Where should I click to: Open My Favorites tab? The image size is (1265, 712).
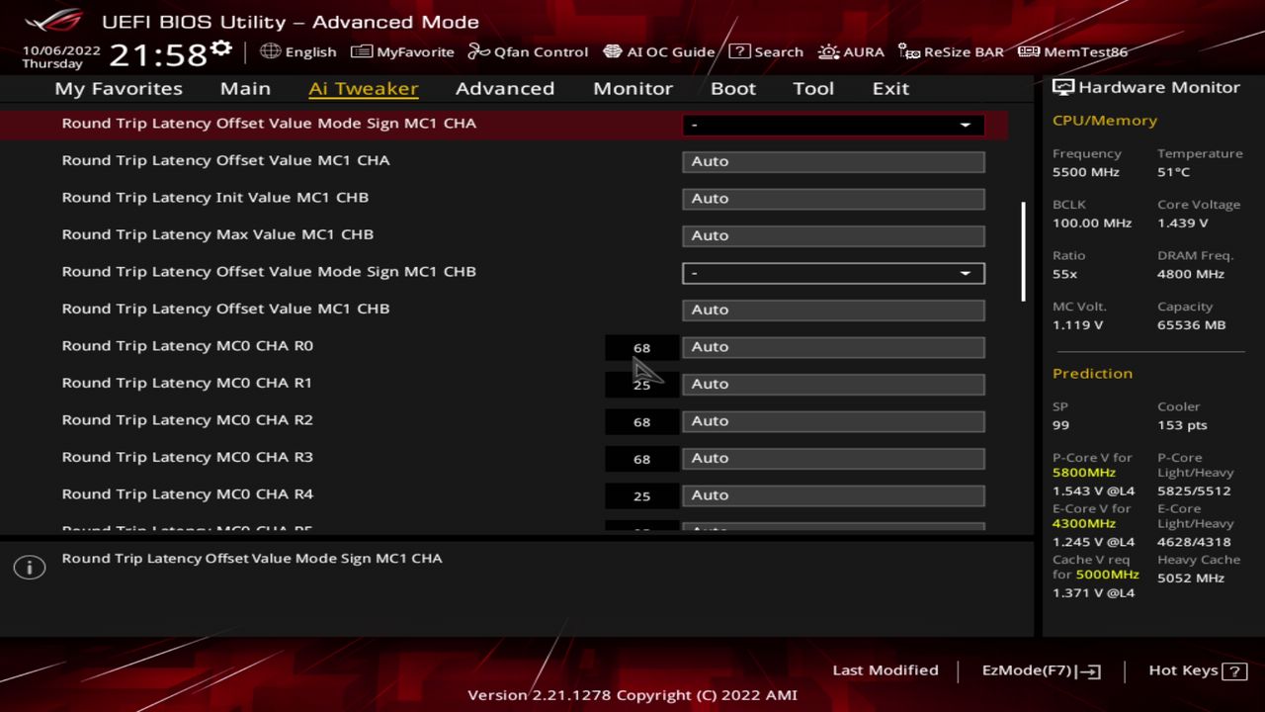pyautogui.click(x=119, y=88)
